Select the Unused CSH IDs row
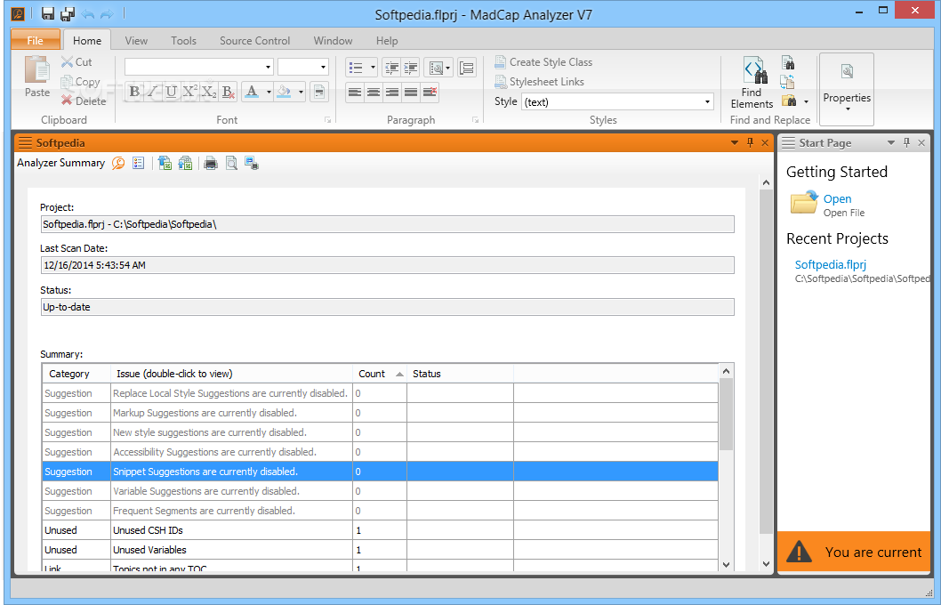The height and width of the screenshot is (605, 941). 380,530
